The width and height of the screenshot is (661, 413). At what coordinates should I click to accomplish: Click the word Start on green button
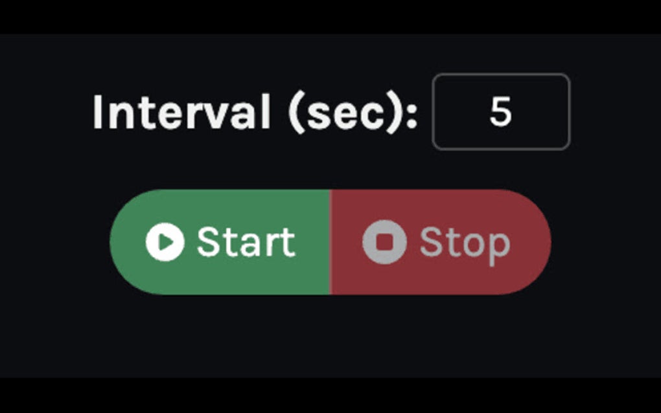pos(246,242)
